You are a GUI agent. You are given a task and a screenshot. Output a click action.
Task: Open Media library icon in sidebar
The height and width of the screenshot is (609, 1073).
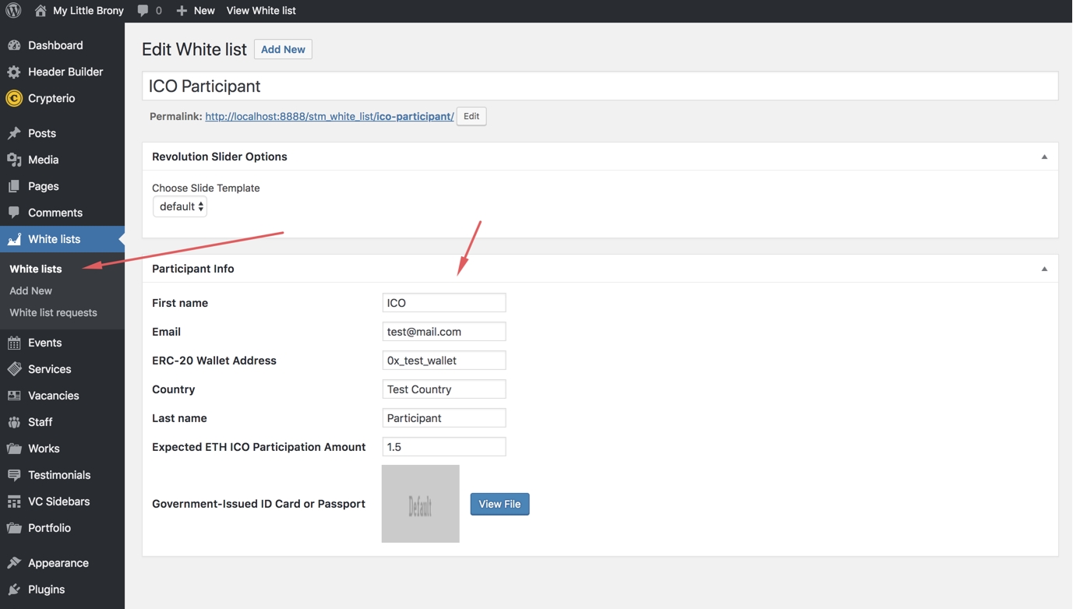tap(14, 160)
